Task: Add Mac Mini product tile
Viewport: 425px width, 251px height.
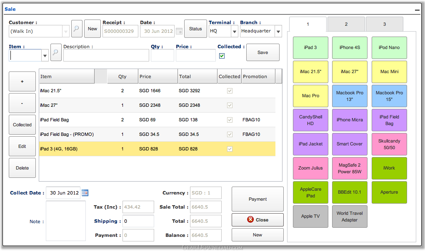Action: click(x=389, y=71)
